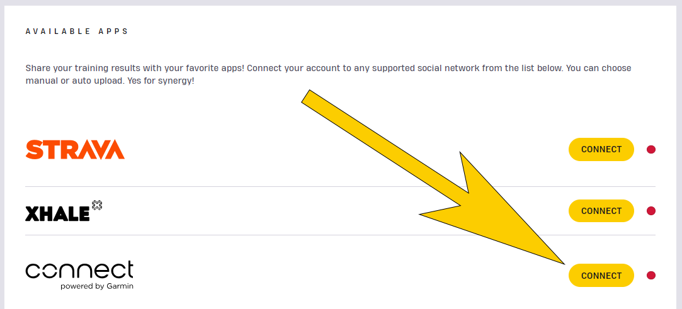Connect your Strava account
The width and height of the screenshot is (682, 309).
tap(601, 150)
